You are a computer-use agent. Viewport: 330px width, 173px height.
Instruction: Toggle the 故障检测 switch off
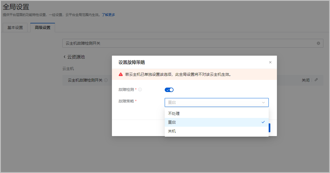coord(169,90)
